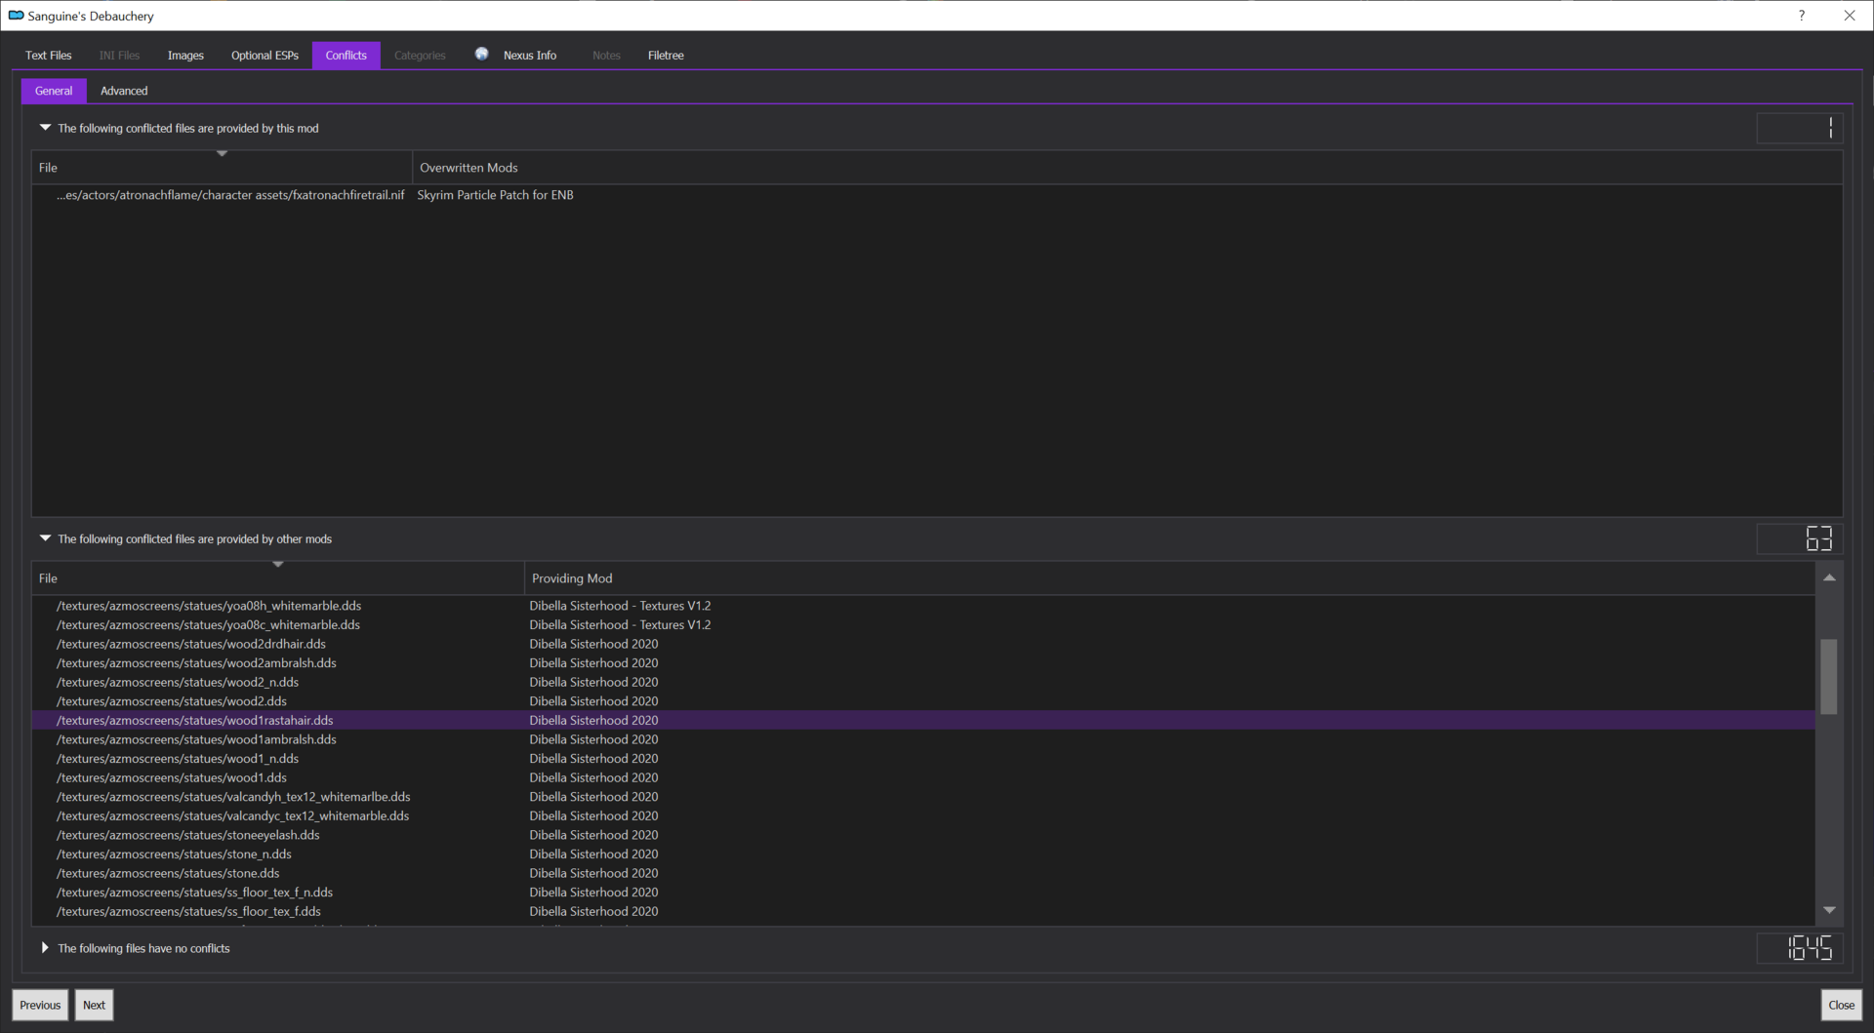Viewport: 1874px width, 1033px height.
Task: Click the 63 conflicts counter display
Action: pos(1800,538)
